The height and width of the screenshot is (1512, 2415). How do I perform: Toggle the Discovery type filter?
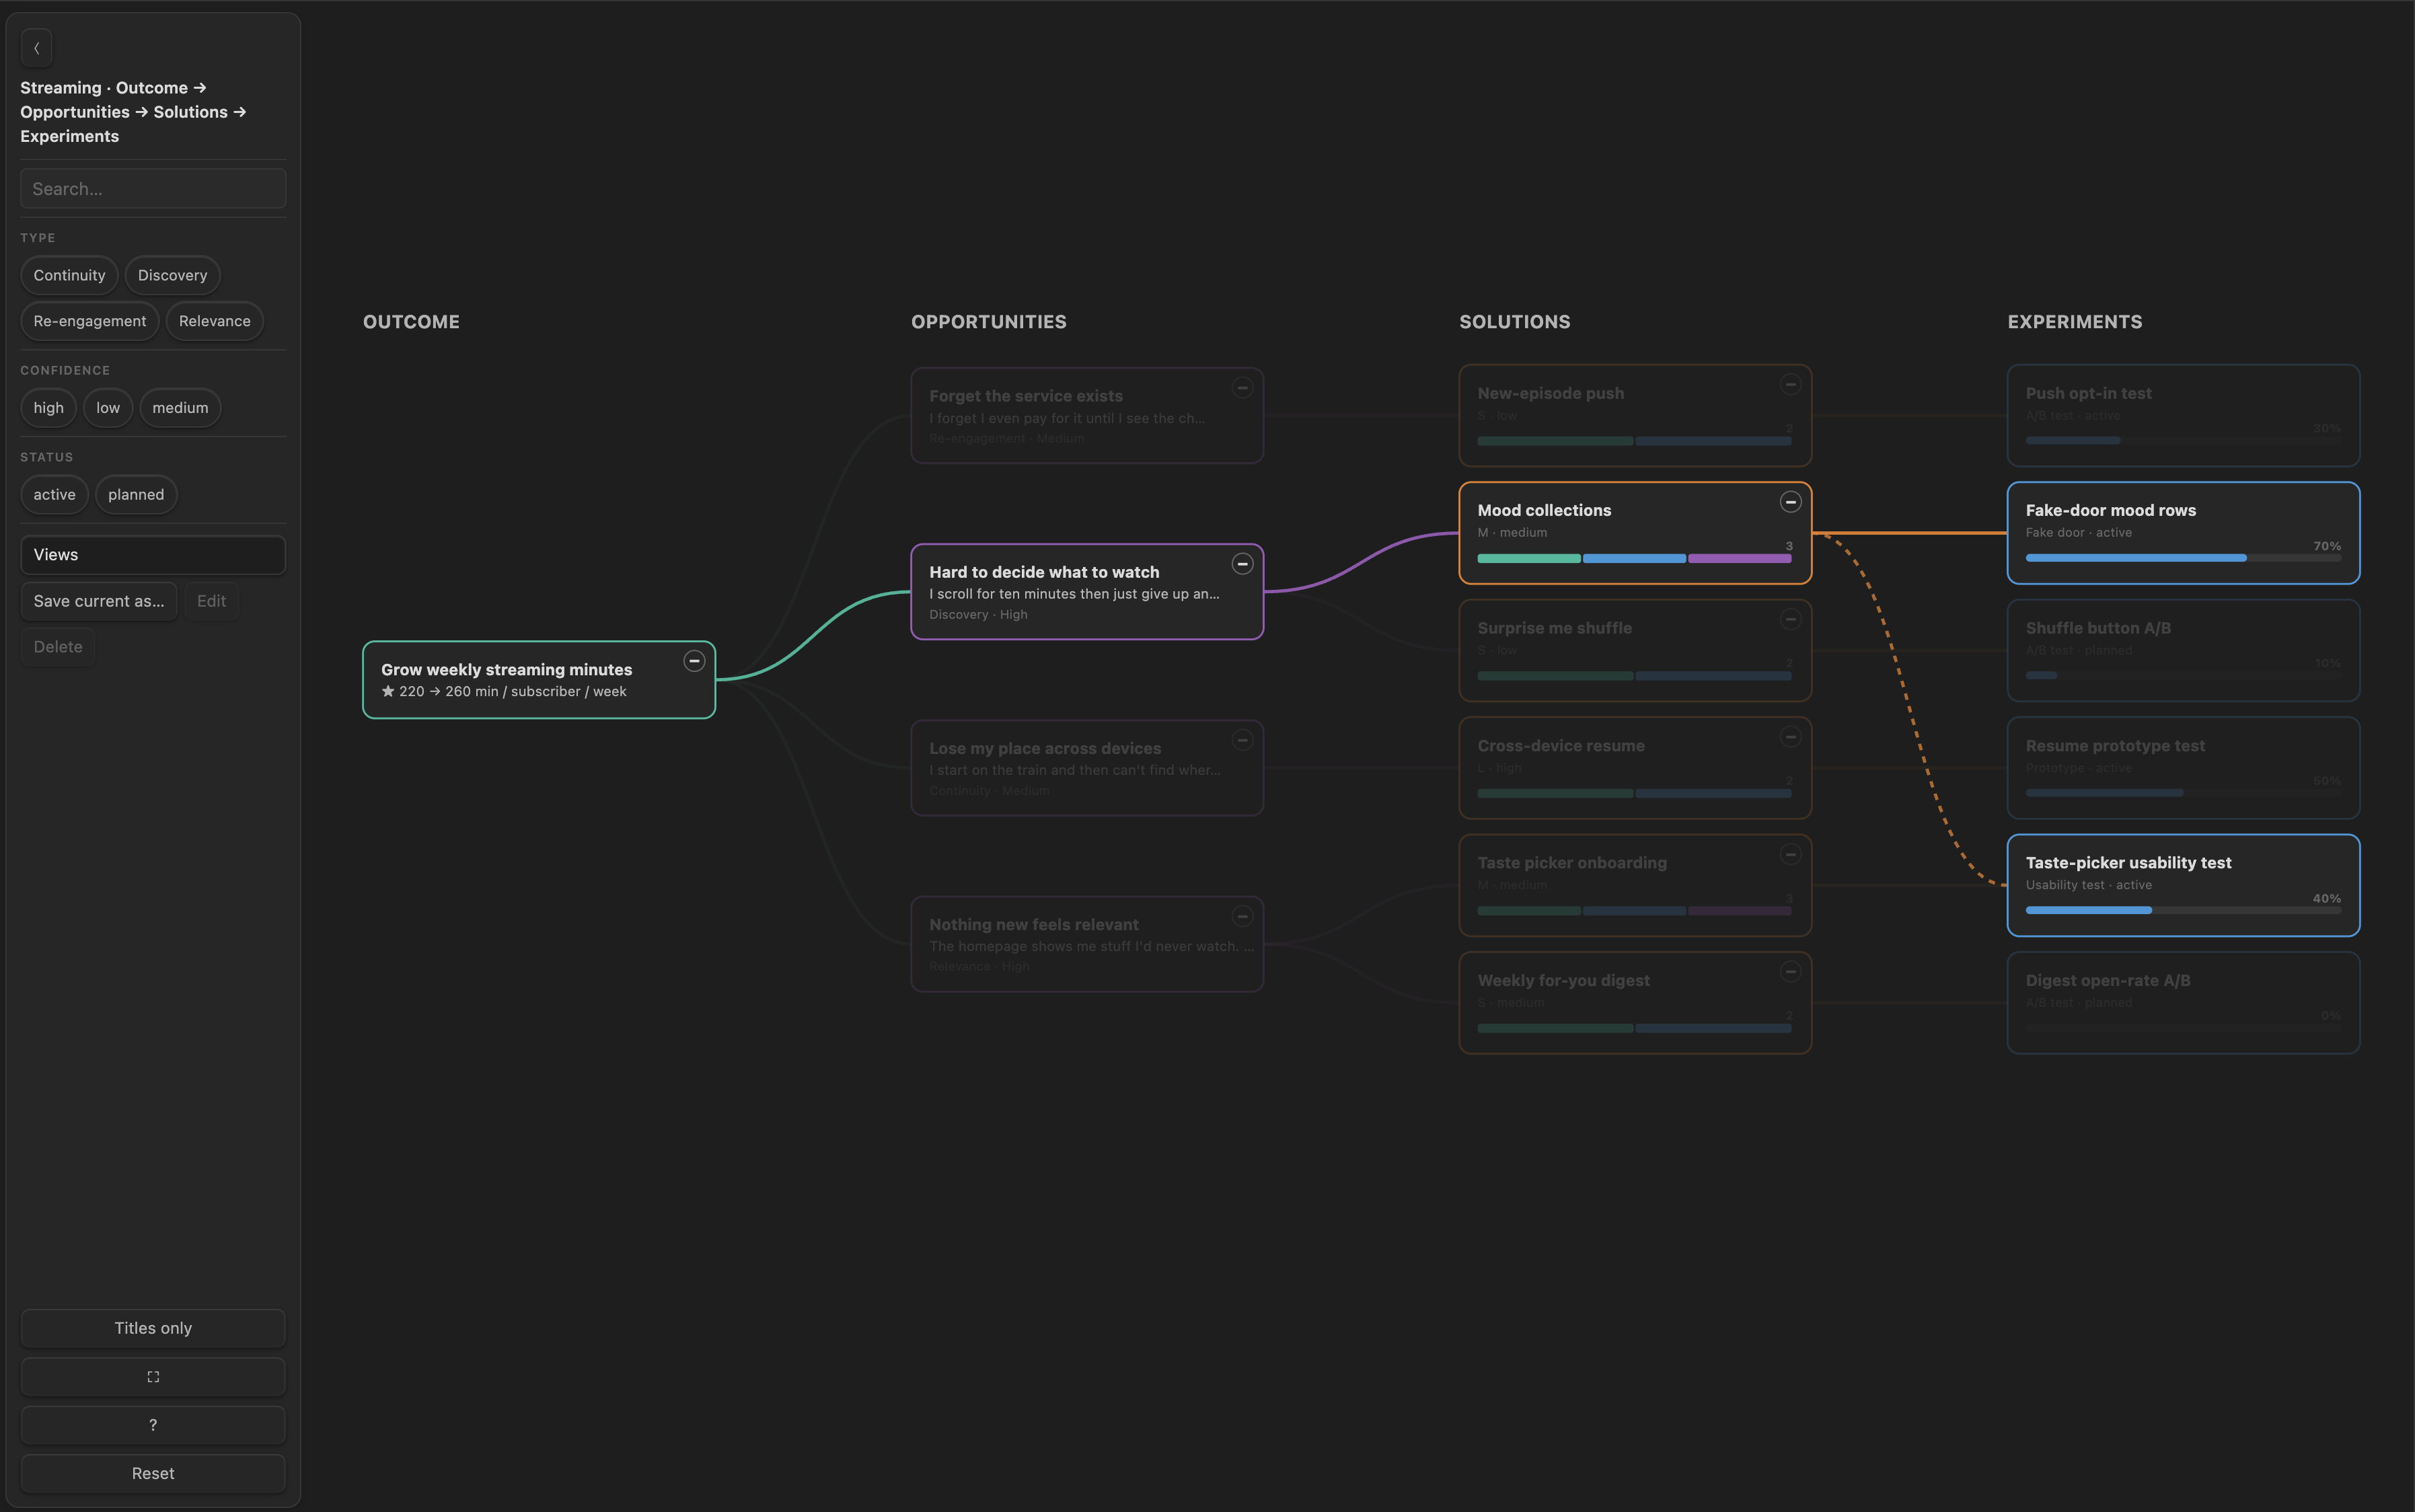[172, 275]
